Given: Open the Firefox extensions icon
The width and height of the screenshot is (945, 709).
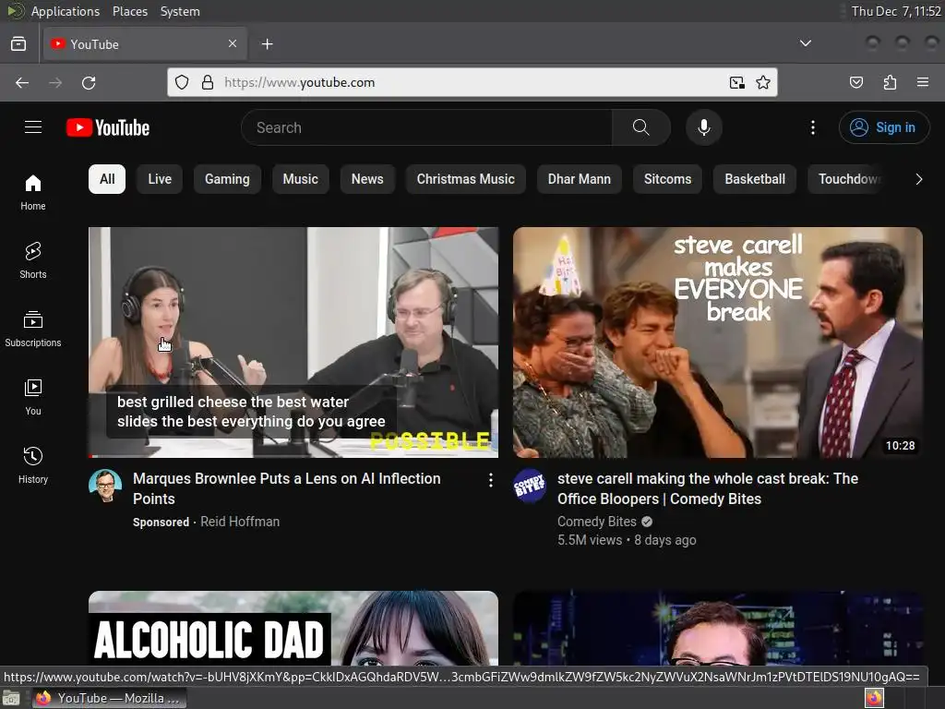Looking at the screenshot, I should (890, 82).
